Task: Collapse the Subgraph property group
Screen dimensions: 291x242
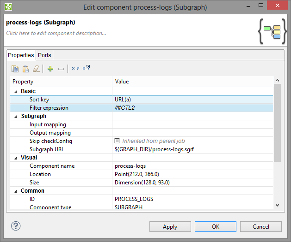Action: pos(16,116)
